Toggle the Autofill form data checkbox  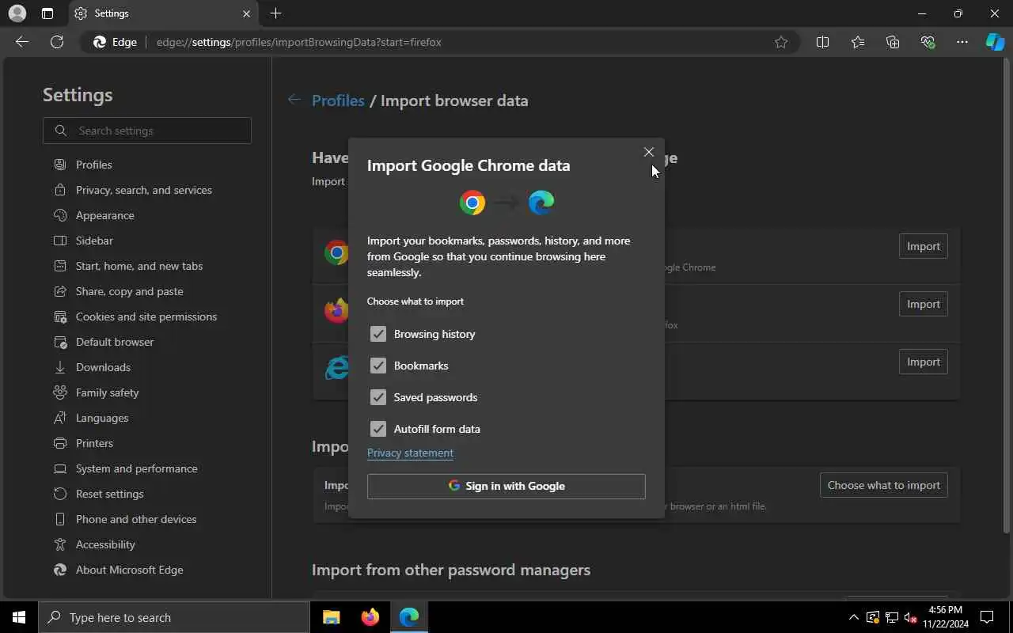click(x=378, y=429)
